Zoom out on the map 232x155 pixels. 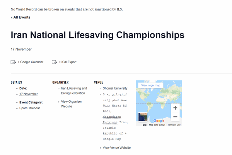tap(175, 117)
